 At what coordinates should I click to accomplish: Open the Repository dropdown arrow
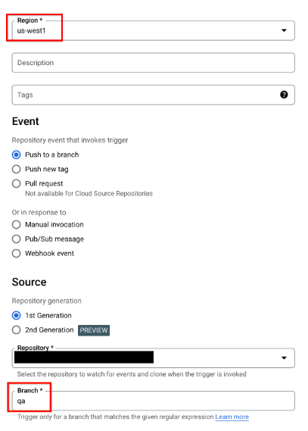(x=284, y=358)
